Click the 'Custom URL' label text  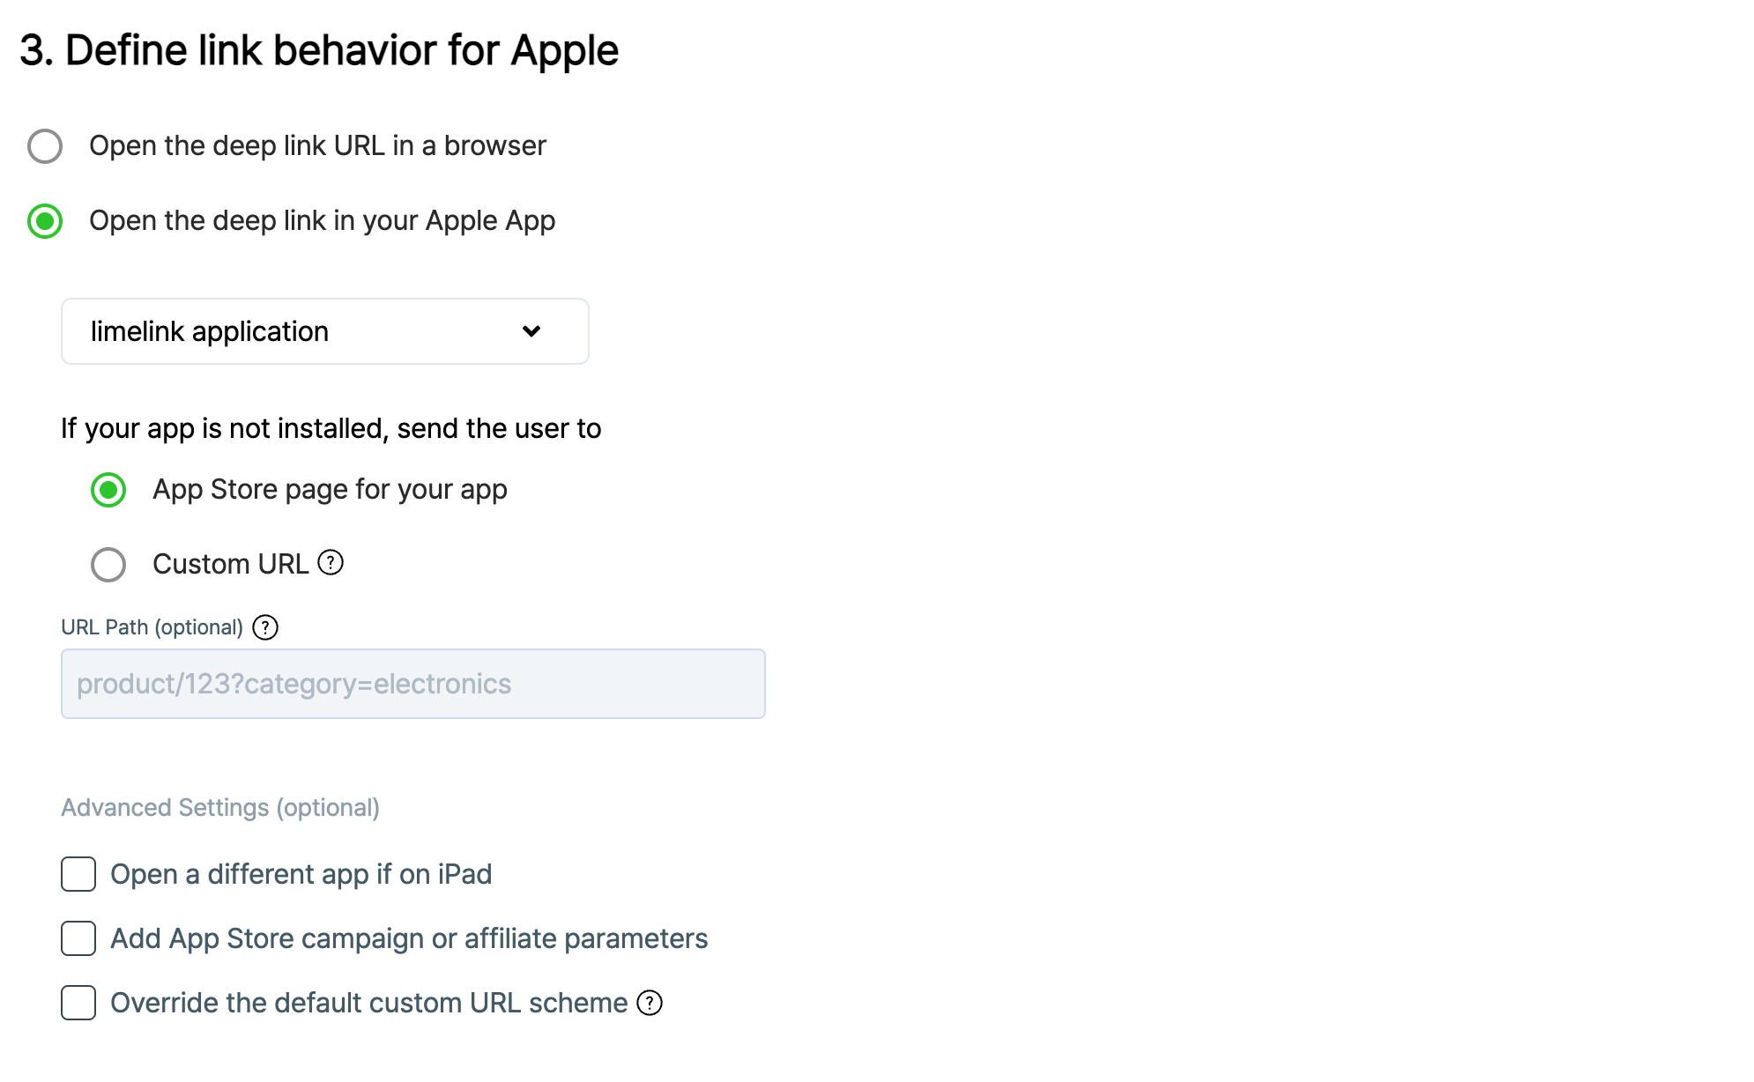pos(230,564)
